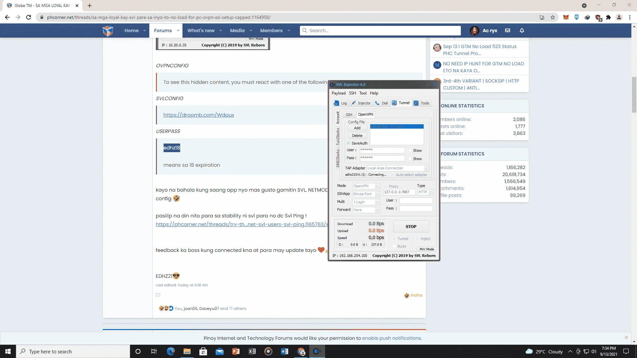Bookmark this page with the star icon
The height and width of the screenshot is (358, 637).
(x=553, y=17)
